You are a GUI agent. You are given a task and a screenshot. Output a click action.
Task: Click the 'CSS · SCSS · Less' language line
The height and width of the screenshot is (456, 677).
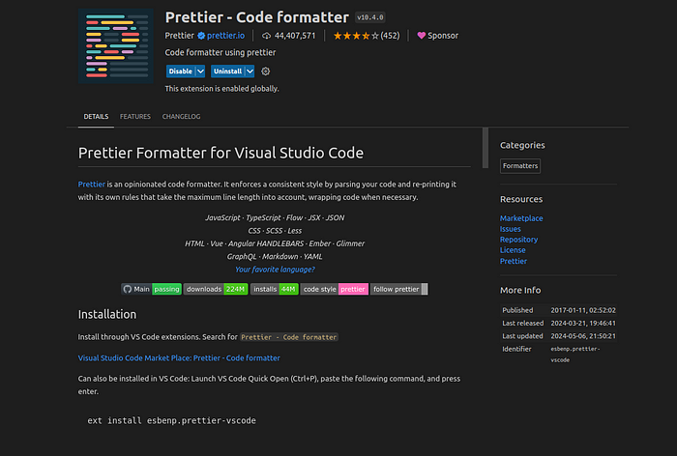click(275, 231)
